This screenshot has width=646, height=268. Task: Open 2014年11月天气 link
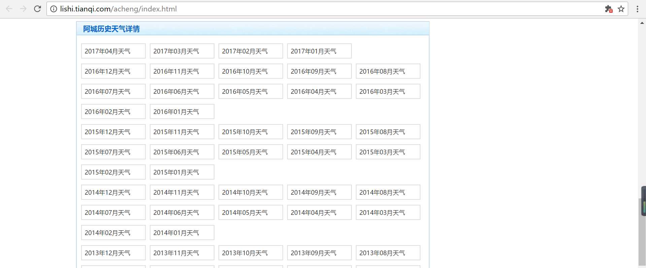point(182,192)
